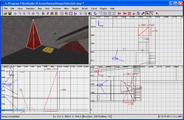Click the Select Partial Tall icon
Image resolution: width=184 pixels, height=120 pixels.
pos(52,14)
